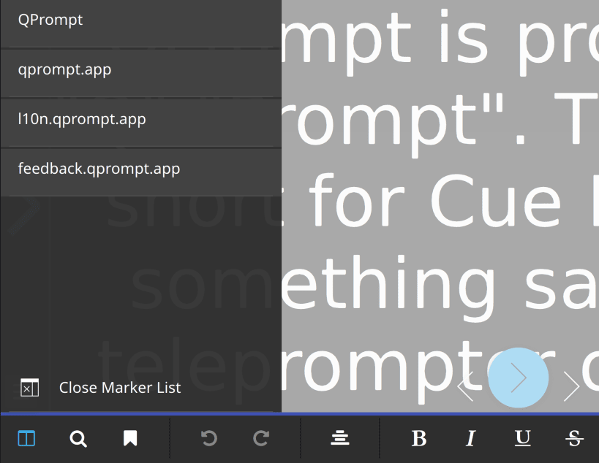Click Close Marker List button
The width and height of the screenshot is (599, 463).
click(x=140, y=388)
